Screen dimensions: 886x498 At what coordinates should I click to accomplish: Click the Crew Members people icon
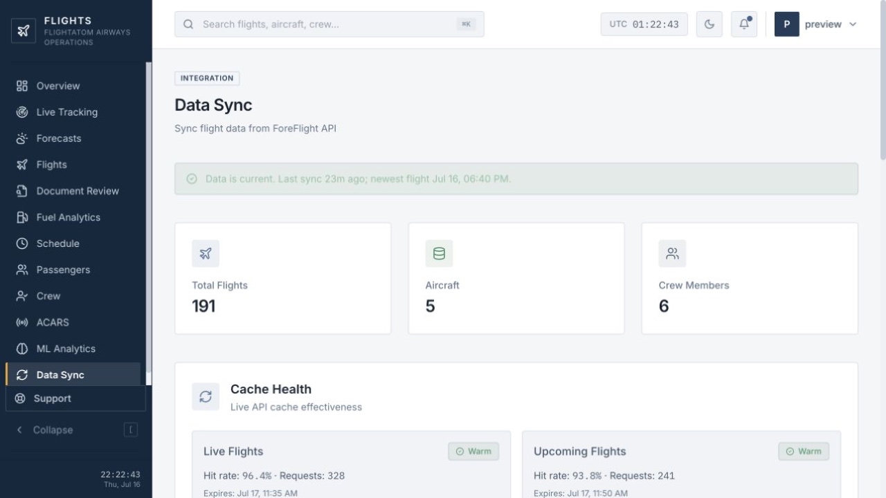(672, 254)
